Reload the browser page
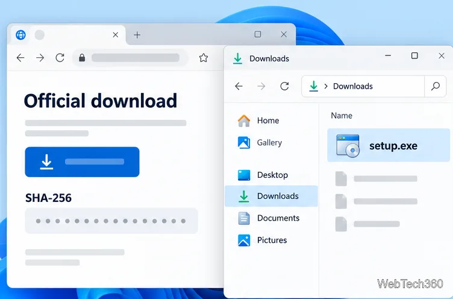 (60, 58)
